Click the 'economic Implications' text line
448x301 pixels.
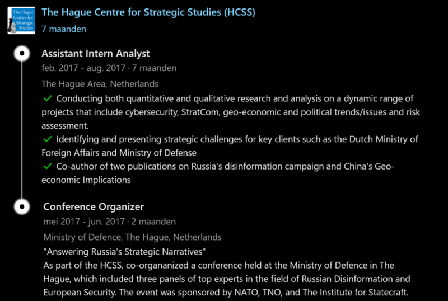click(x=86, y=180)
